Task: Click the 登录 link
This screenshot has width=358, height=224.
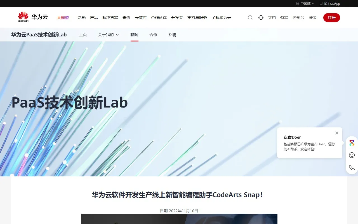Action: [x=313, y=18]
